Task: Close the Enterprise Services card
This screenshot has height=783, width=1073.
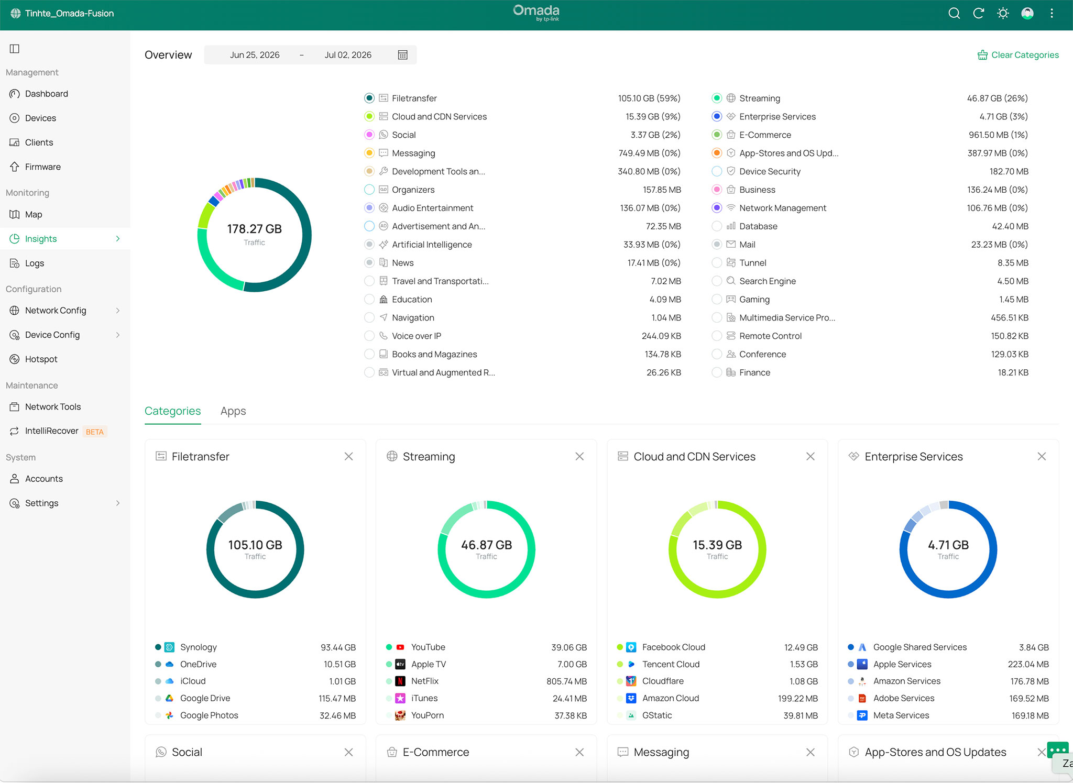Action: click(x=1042, y=457)
